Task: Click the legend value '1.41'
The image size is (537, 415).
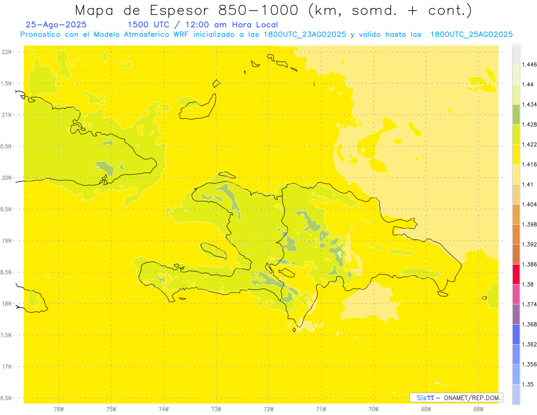Action: pyautogui.click(x=527, y=184)
